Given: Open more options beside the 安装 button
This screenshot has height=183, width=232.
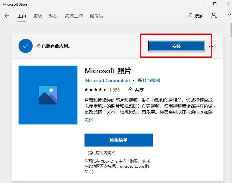Looking at the screenshot, I should coord(211,46).
